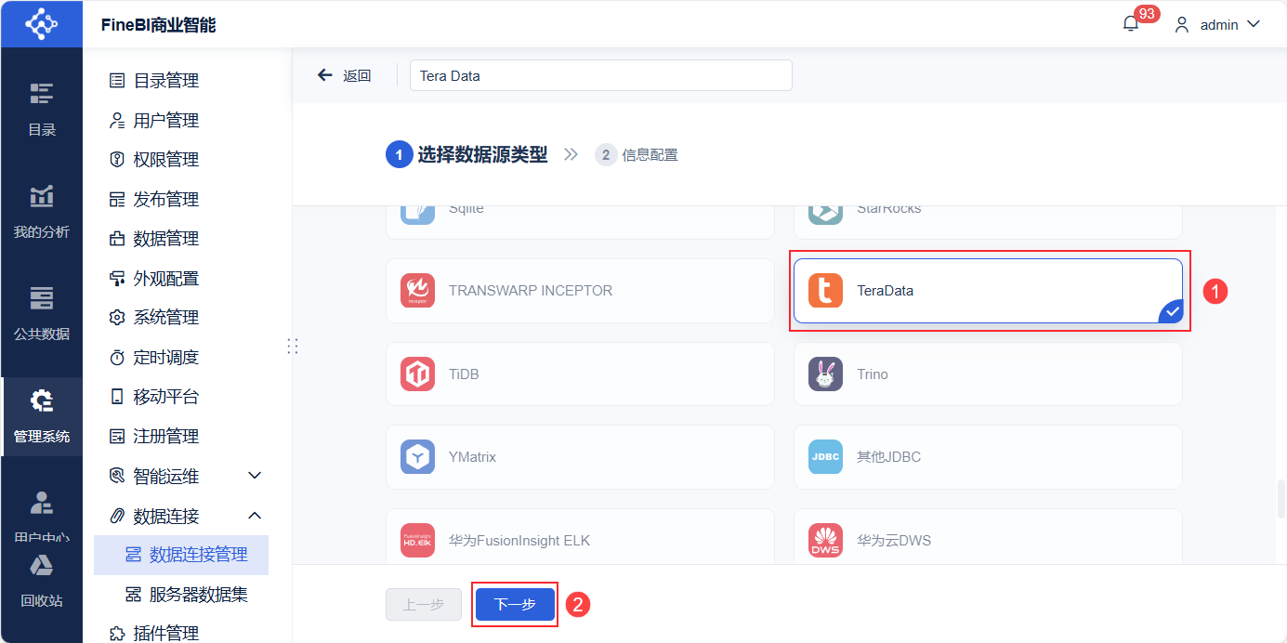Select the 华为云DWS icon

click(x=825, y=540)
